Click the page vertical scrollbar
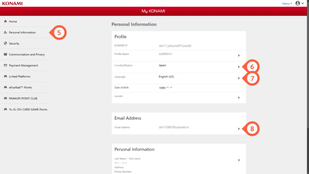Screen dimensions: 309x174 (x=307, y=76)
